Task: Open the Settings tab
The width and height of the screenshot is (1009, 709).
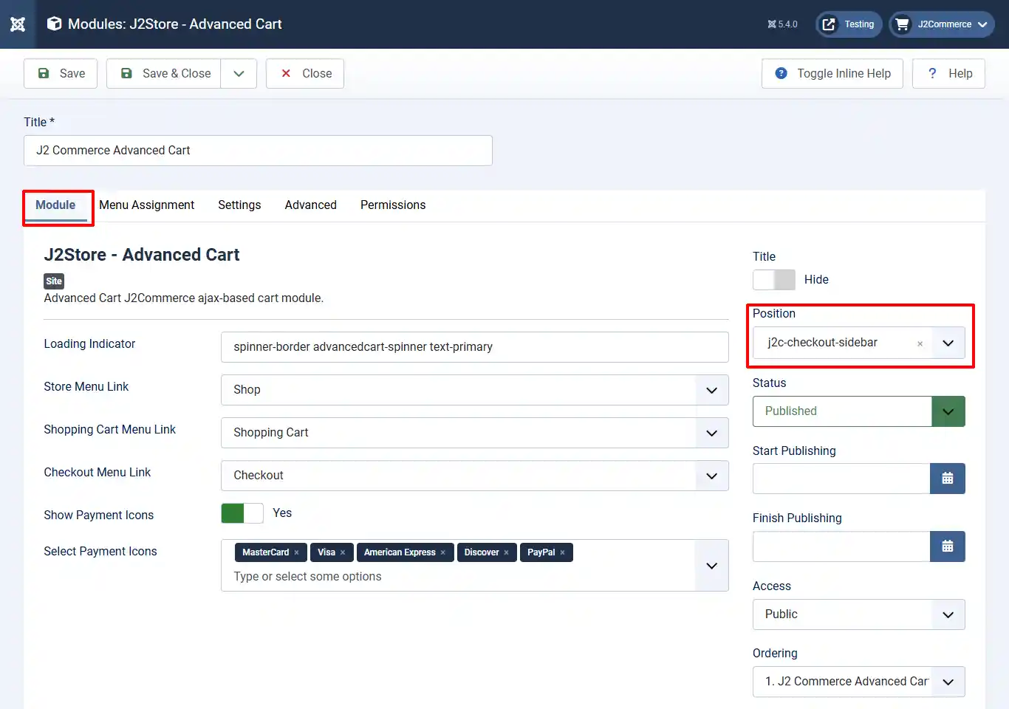Action: click(x=239, y=205)
